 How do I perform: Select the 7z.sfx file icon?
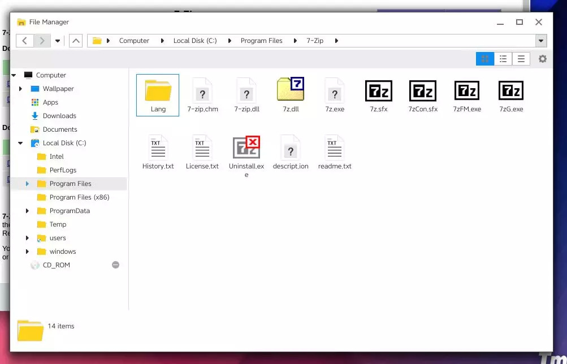[379, 92]
